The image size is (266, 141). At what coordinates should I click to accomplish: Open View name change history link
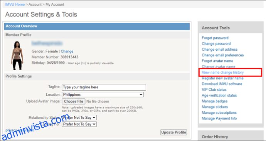click(222, 72)
